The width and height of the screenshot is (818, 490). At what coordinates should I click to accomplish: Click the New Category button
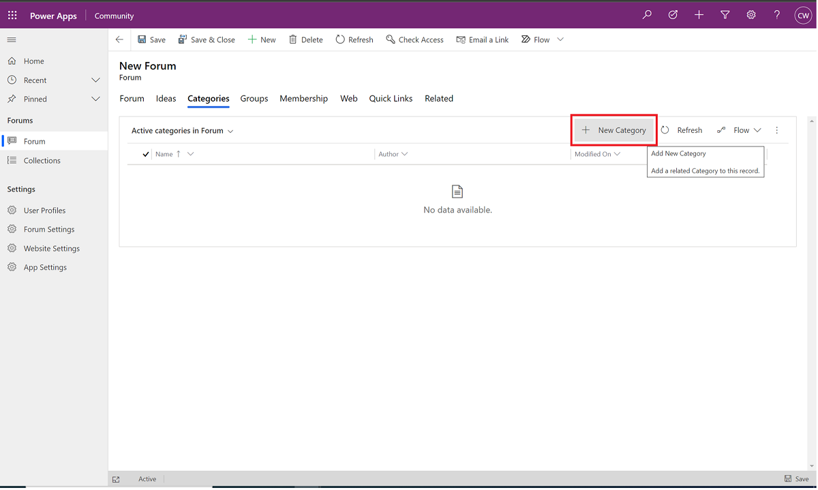tap(613, 130)
